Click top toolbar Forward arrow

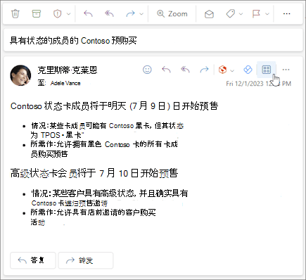point(130,14)
